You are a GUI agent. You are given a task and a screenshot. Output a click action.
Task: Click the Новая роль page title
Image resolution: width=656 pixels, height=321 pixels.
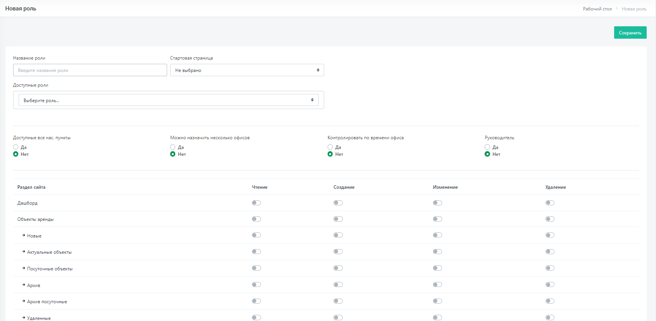tap(21, 9)
